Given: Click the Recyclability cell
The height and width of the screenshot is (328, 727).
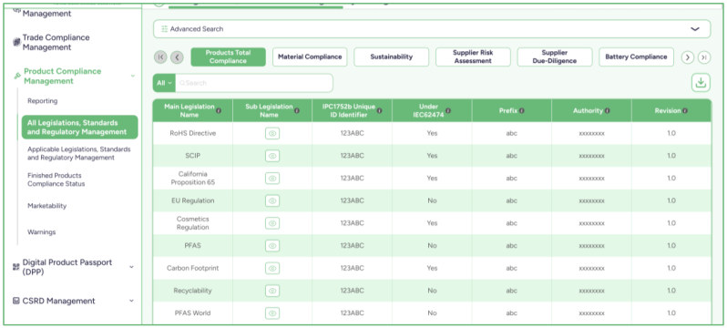Looking at the screenshot, I should pos(193,291).
